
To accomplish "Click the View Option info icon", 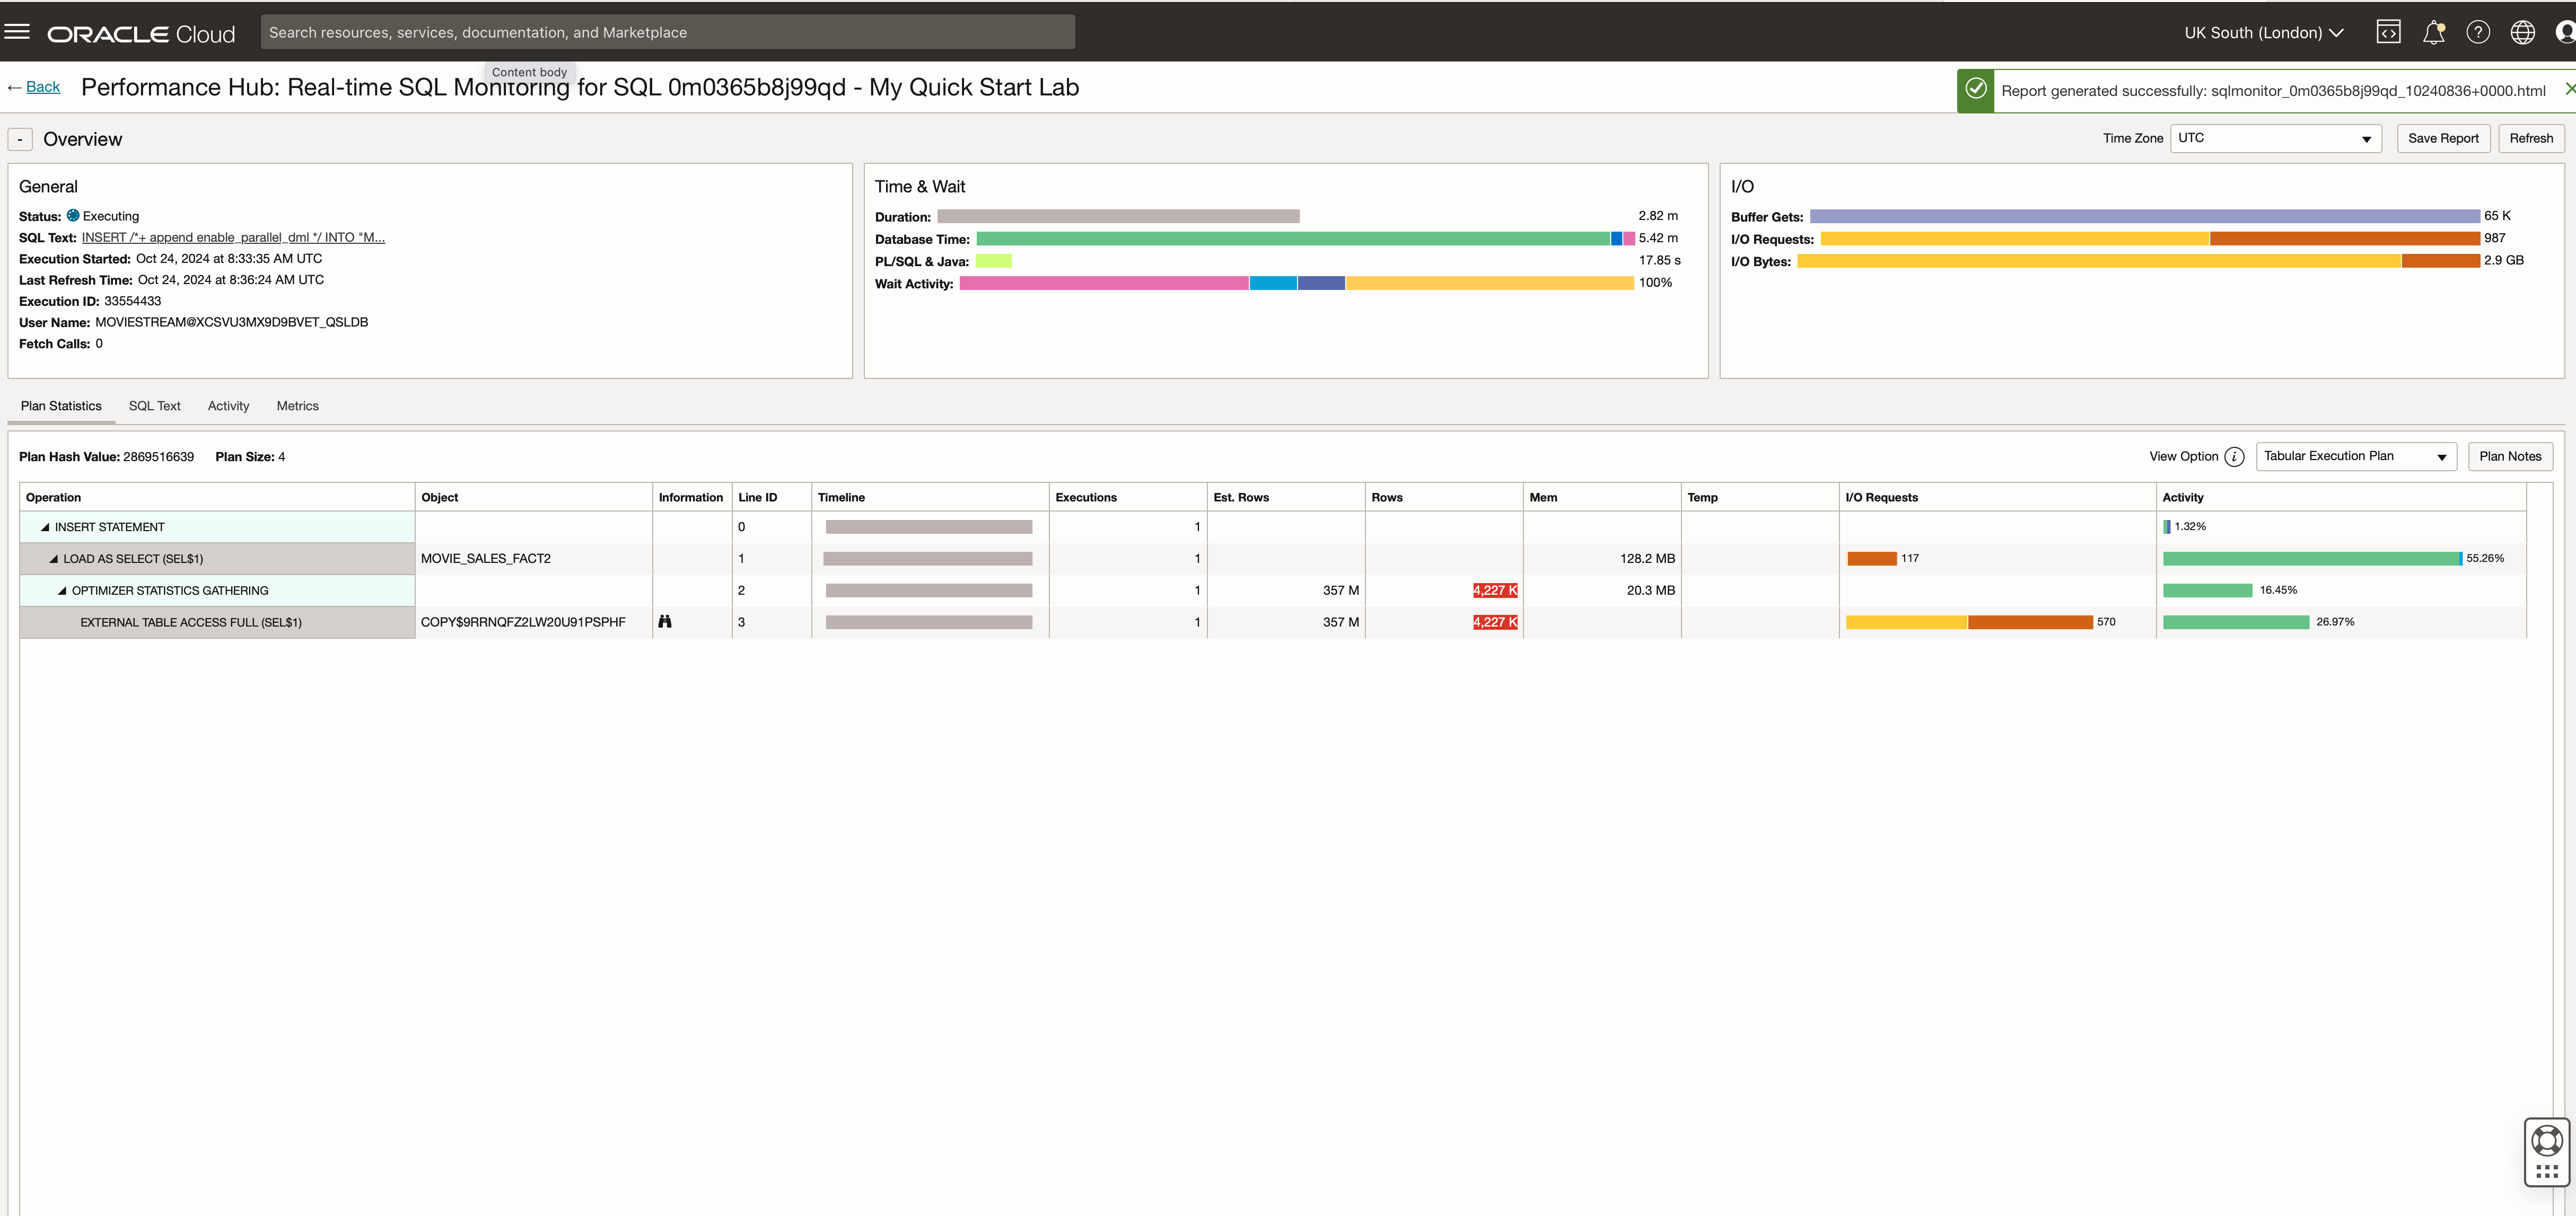I will tap(2234, 457).
